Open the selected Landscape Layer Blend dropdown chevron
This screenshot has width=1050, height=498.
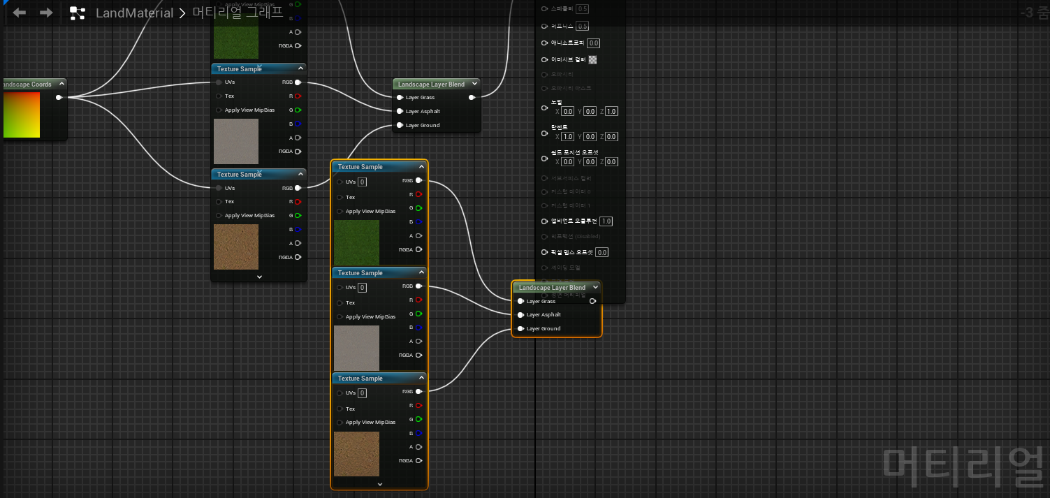[x=595, y=287]
